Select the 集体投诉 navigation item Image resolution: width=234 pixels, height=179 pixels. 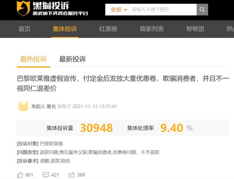65,29
